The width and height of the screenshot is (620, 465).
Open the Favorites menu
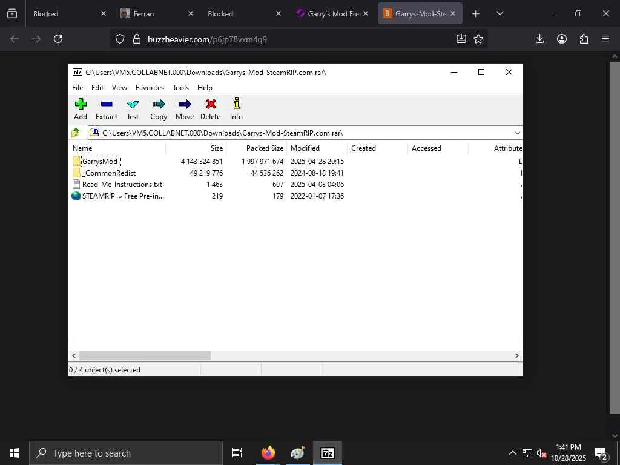tap(150, 87)
